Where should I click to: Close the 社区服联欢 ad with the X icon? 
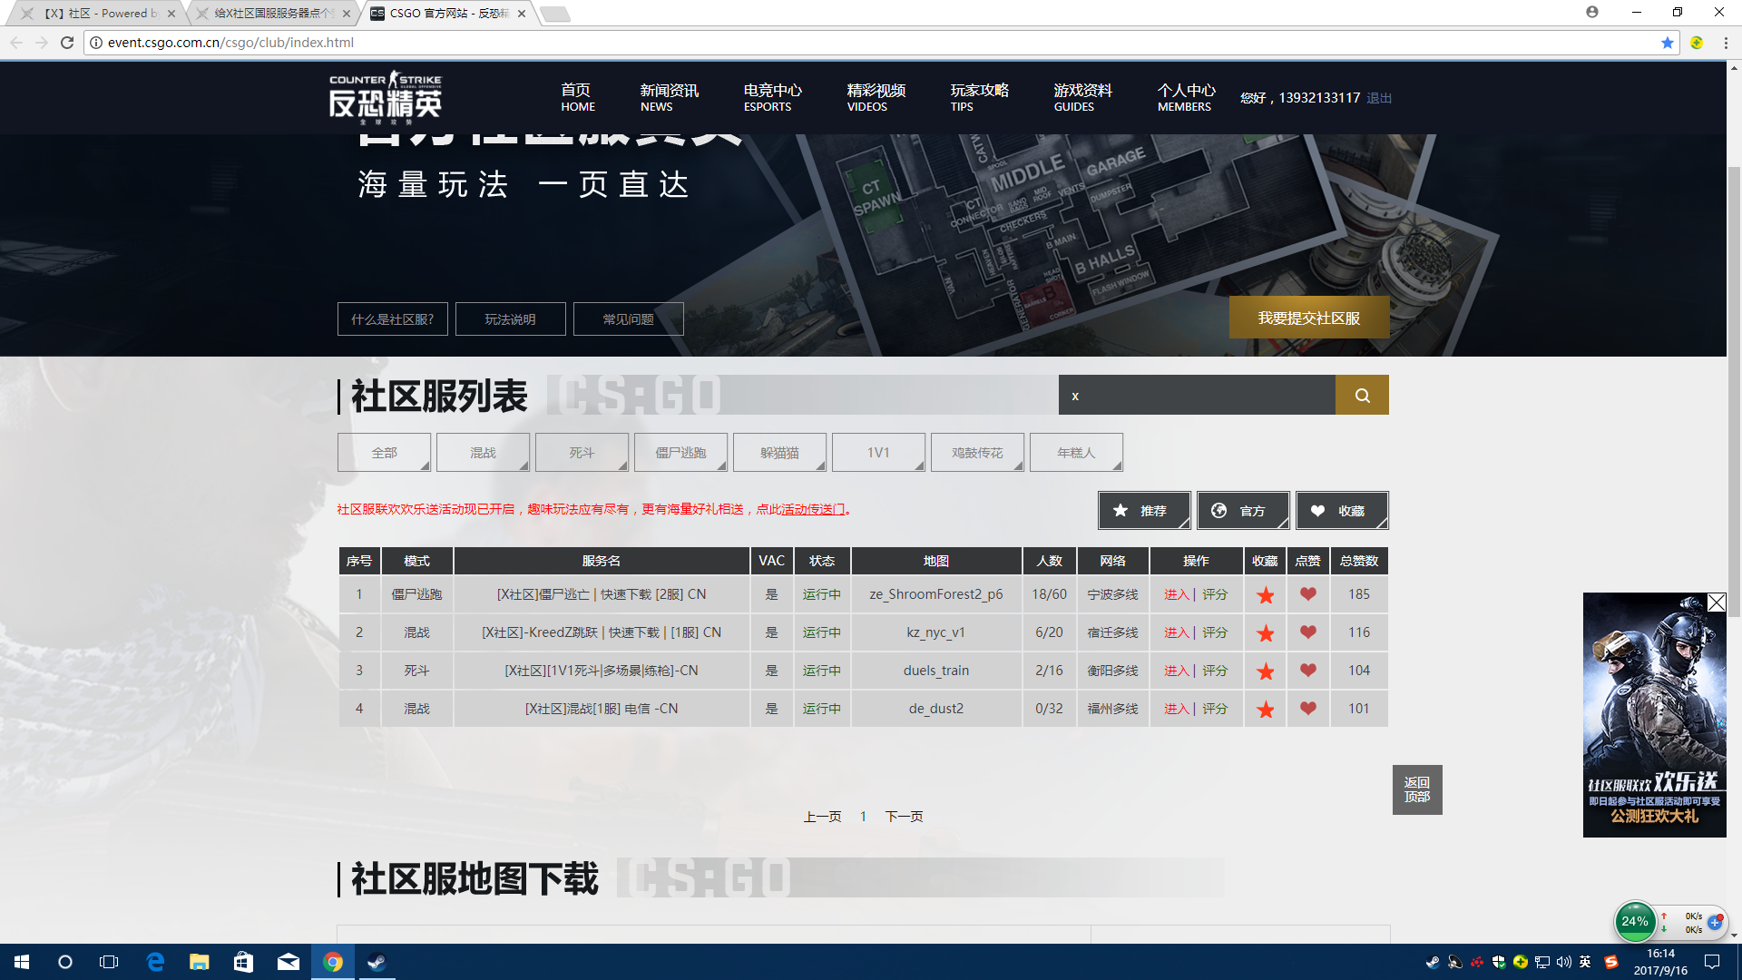tap(1716, 603)
